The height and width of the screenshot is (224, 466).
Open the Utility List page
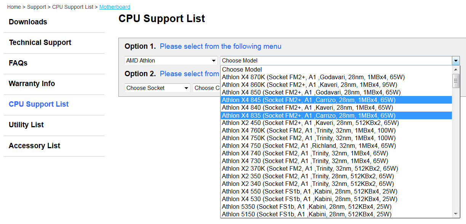click(x=26, y=125)
